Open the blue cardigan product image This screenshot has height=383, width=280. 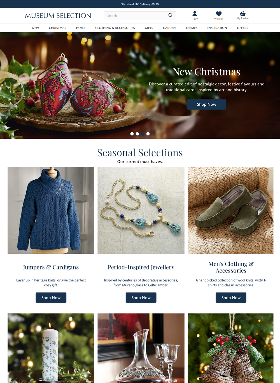pyautogui.click(x=51, y=211)
